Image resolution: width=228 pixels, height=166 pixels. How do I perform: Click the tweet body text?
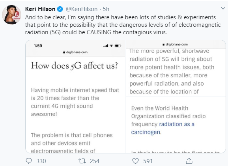pos(123,25)
